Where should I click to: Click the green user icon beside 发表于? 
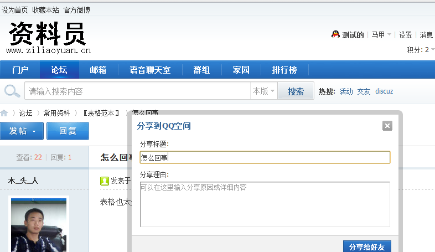click(104, 181)
